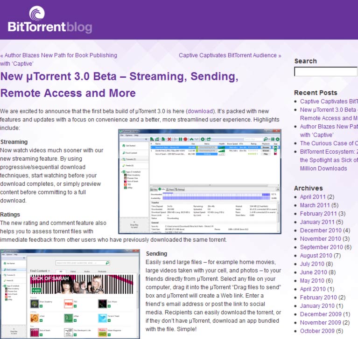
Task: Click the green move-up arrow in µTorrent toolbar
Action: (x=191, y=139)
